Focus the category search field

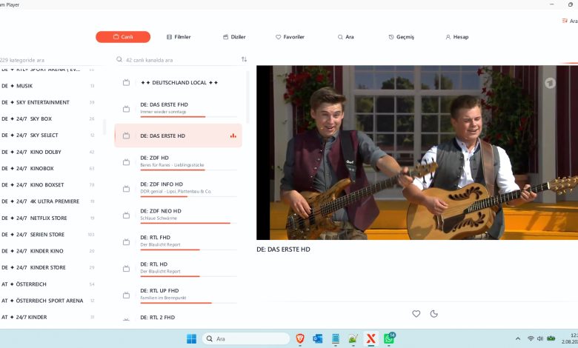52,60
